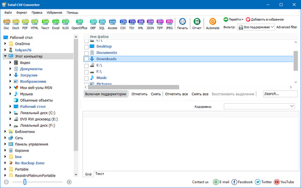Click the folder tree vertical scrollbar

point(76,95)
